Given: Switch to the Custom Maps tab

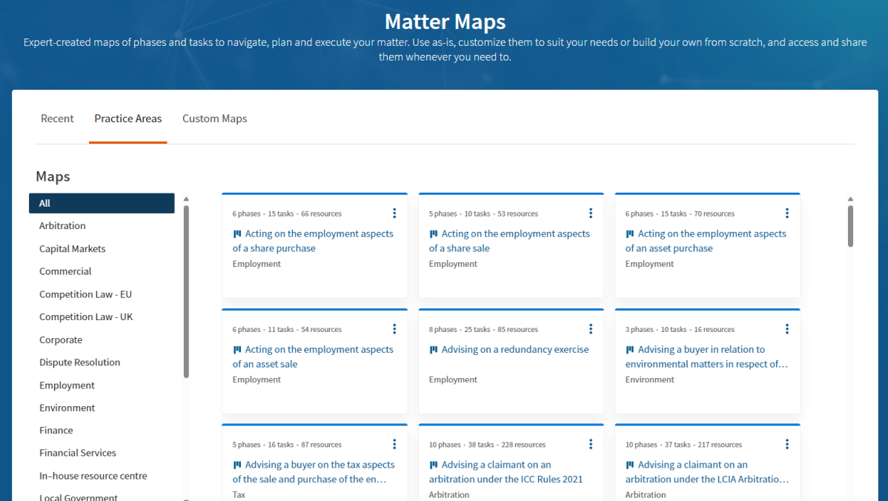Looking at the screenshot, I should (214, 119).
